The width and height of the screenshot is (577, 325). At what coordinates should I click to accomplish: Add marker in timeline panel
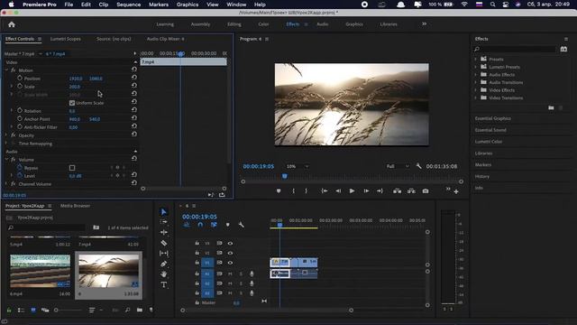tap(227, 225)
